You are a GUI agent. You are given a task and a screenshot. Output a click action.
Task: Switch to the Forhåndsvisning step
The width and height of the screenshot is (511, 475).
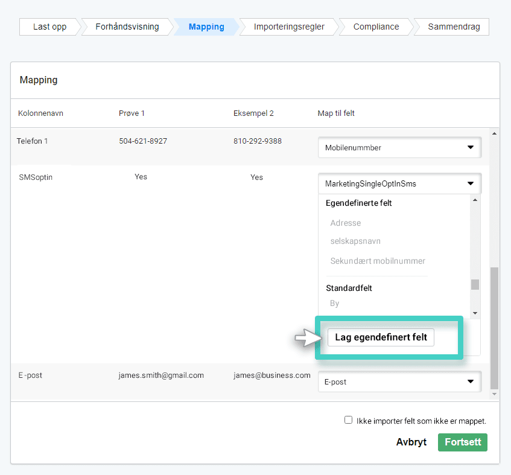click(x=127, y=27)
